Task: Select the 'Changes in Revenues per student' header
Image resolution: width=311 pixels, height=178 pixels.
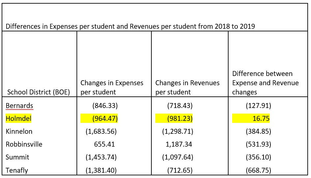Action: [x=187, y=88]
